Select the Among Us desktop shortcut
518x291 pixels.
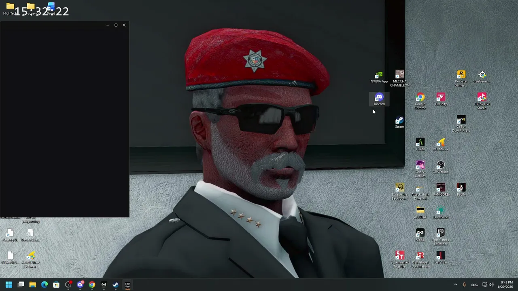click(10, 235)
